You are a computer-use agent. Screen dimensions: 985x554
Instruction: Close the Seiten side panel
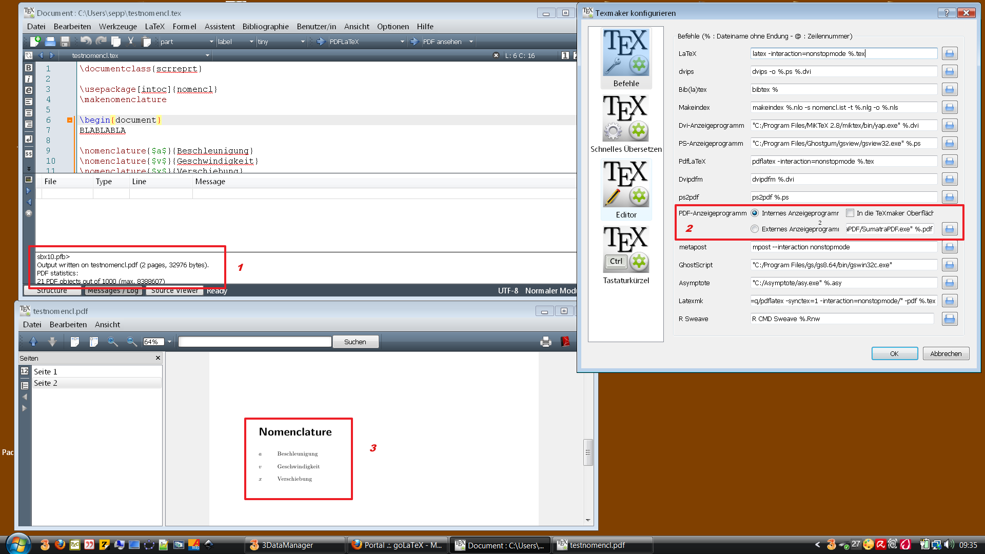157,358
